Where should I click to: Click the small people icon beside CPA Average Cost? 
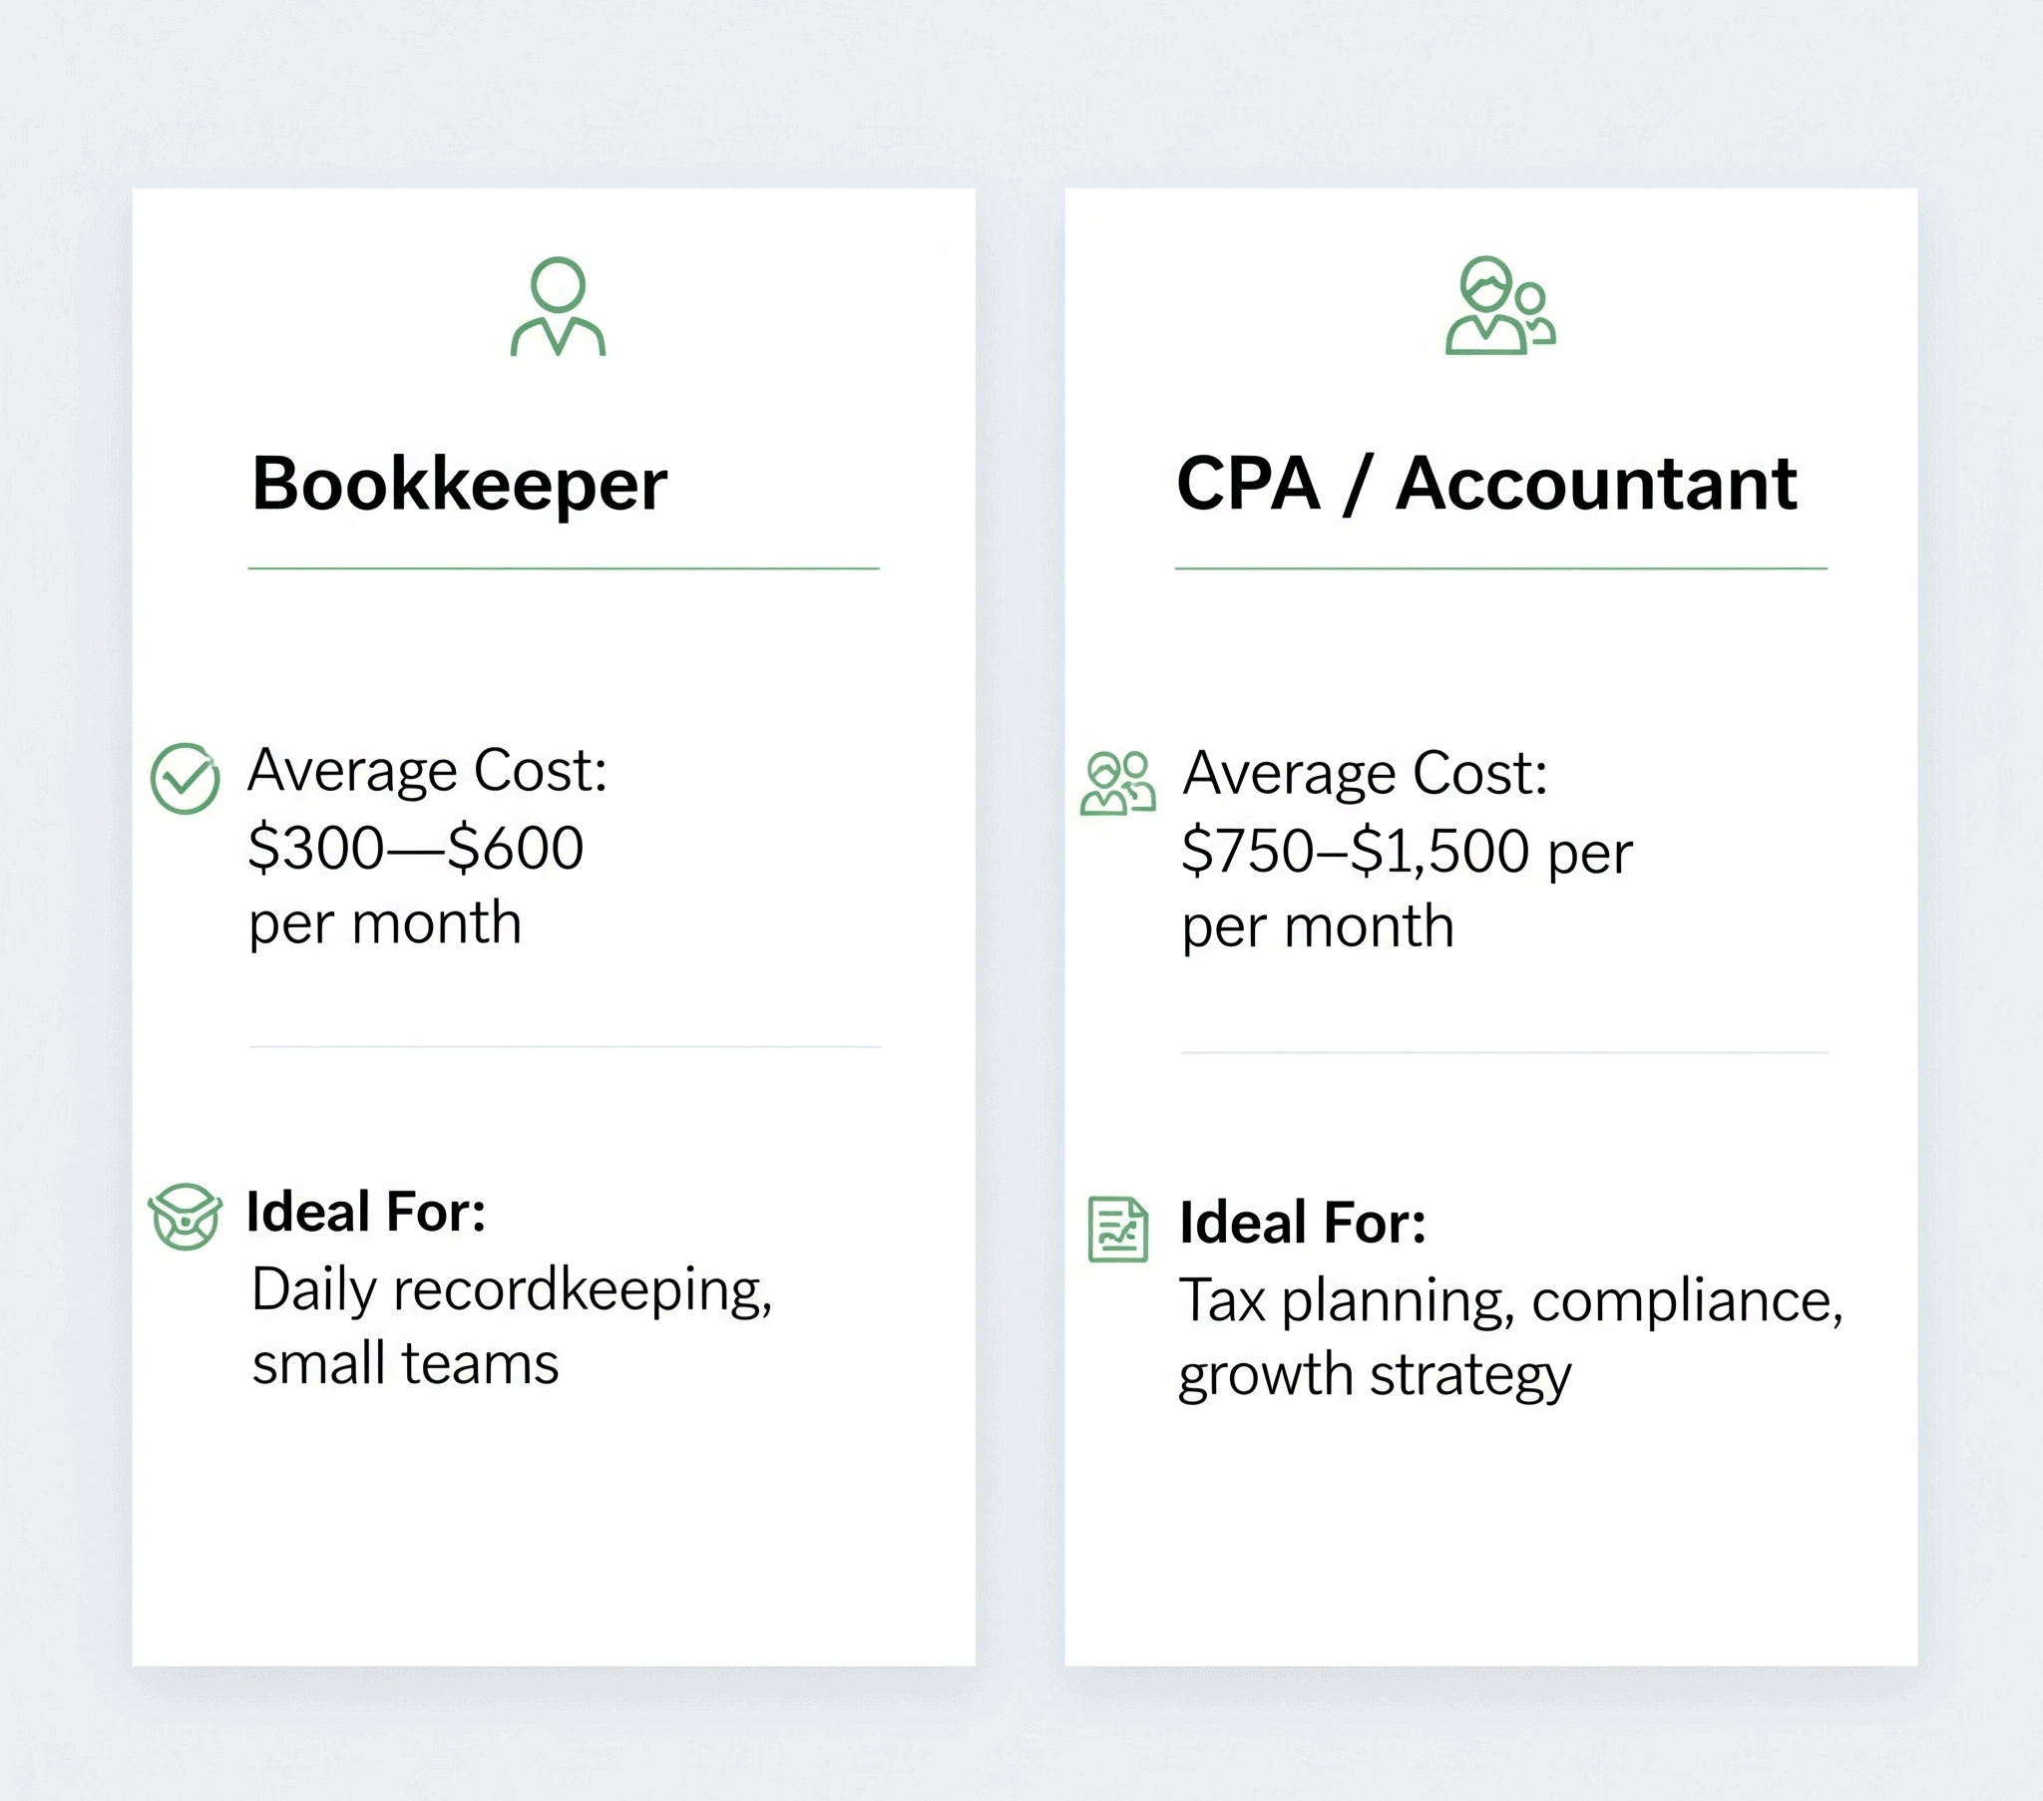pyautogui.click(x=1117, y=784)
